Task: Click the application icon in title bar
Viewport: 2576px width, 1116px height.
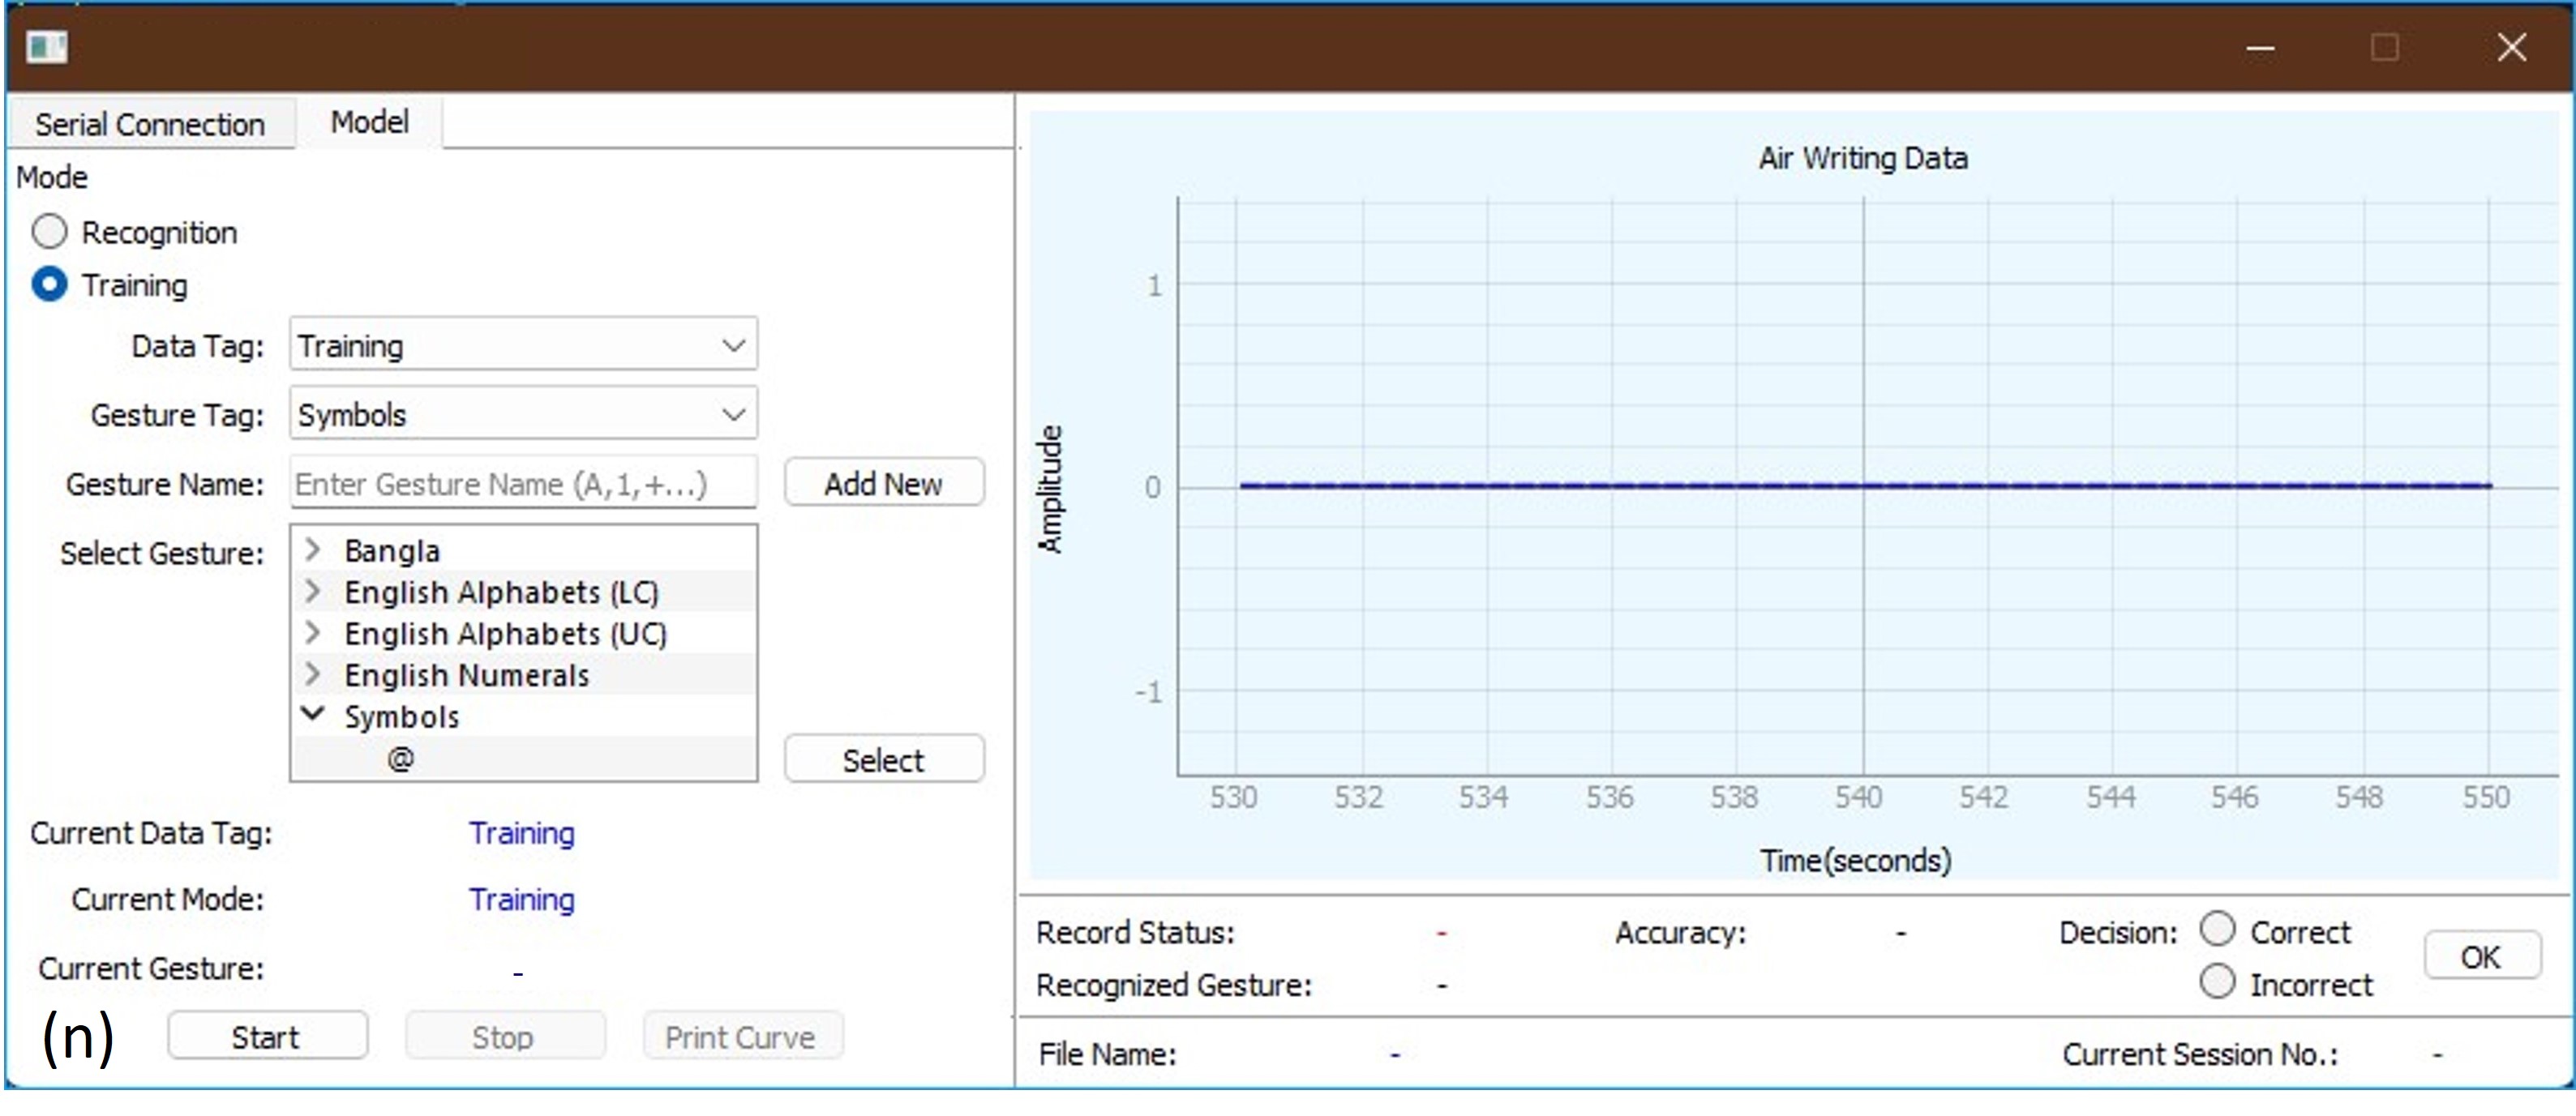Action: tap(46, 46)
